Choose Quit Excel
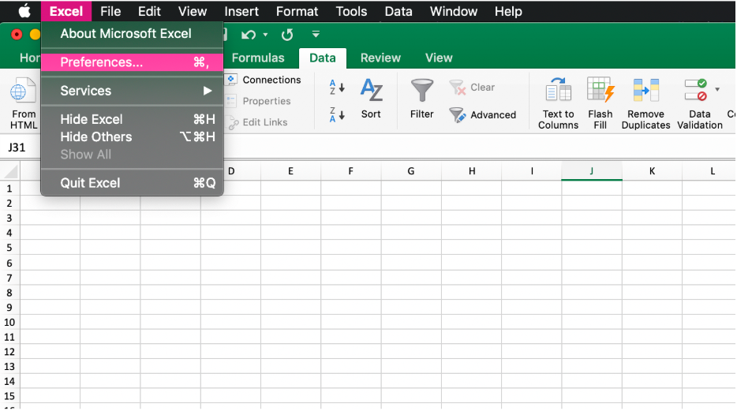 click(x=132, y=183)
